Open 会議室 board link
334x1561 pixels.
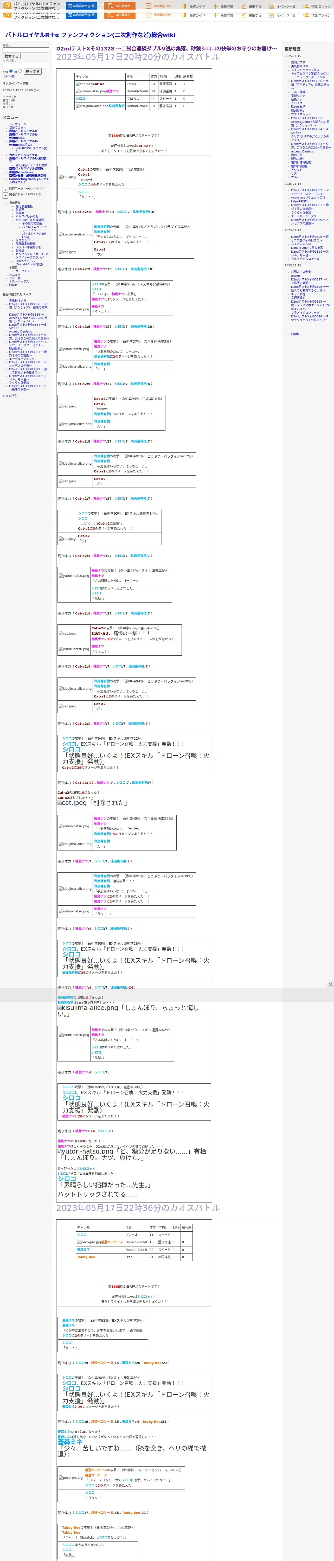(20, 213)
